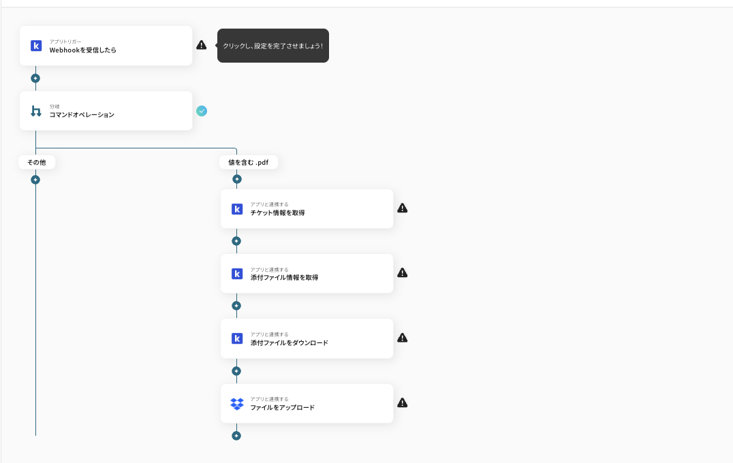The image size is (733, 463).
Task: Open the Webhookを受信したら trigger card
Action: pos(106,46)
